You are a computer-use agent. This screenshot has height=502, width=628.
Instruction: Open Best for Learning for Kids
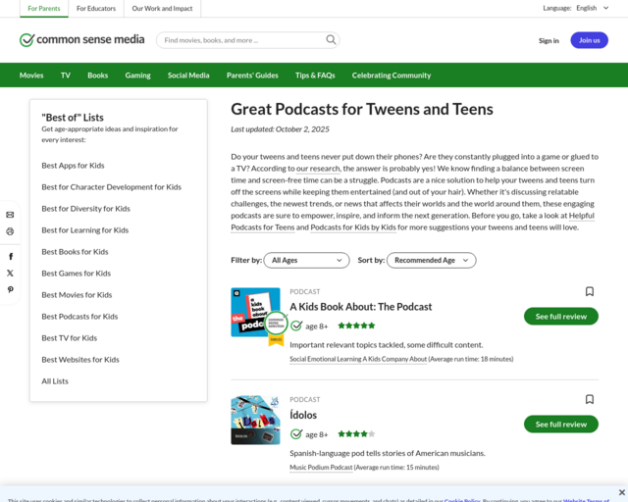click(x=85, y=230)
